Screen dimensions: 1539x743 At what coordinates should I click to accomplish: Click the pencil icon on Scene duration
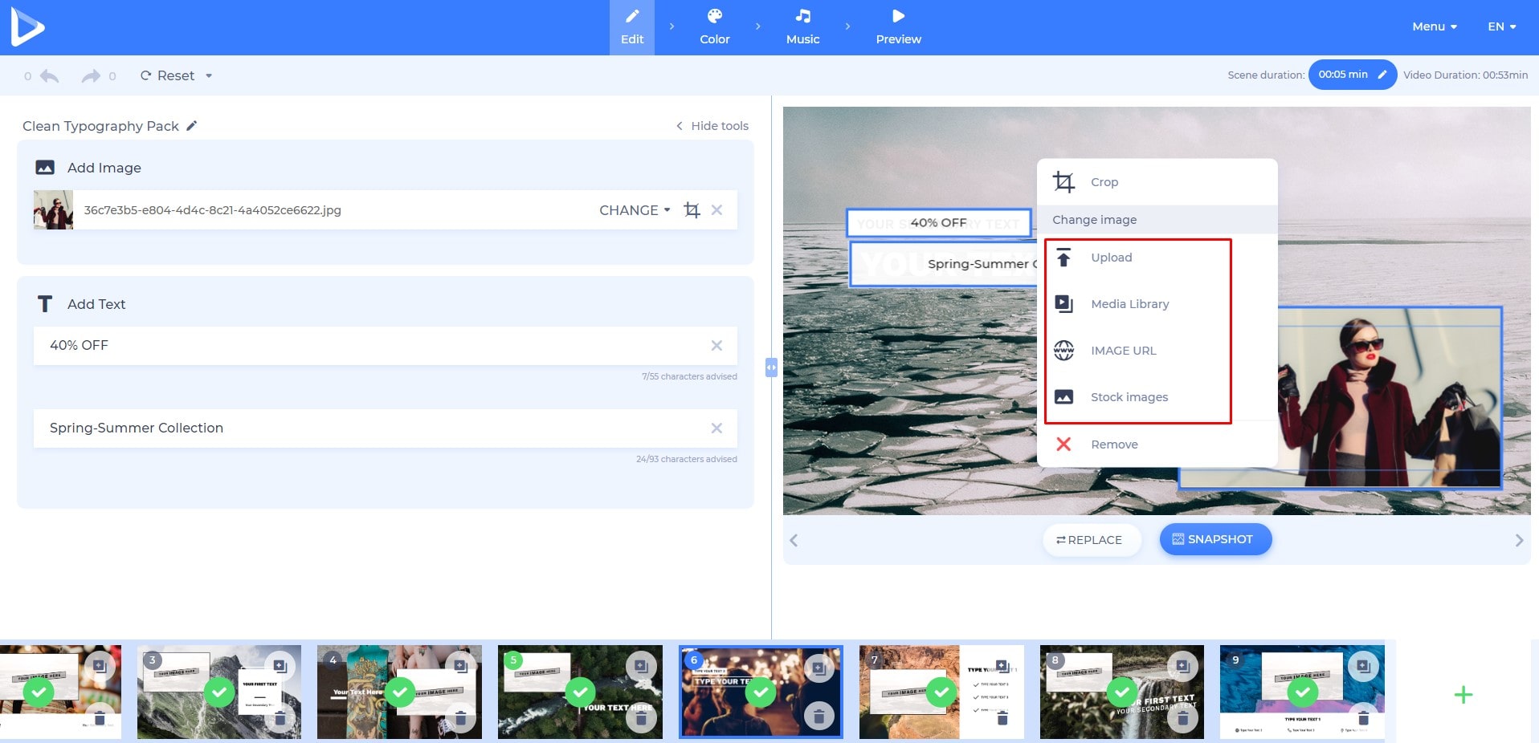(1382, 74)
